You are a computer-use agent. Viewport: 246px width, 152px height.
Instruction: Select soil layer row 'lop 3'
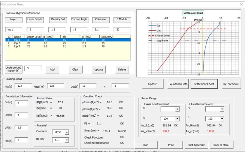coord(68,46)
